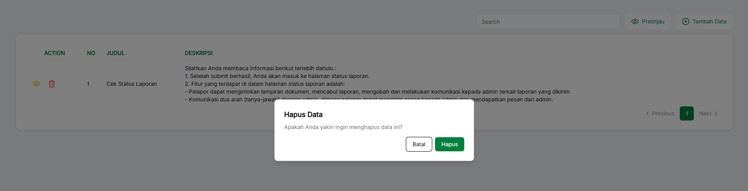Click the ACTION column header
748x191 pixels.
coord(54,53)
